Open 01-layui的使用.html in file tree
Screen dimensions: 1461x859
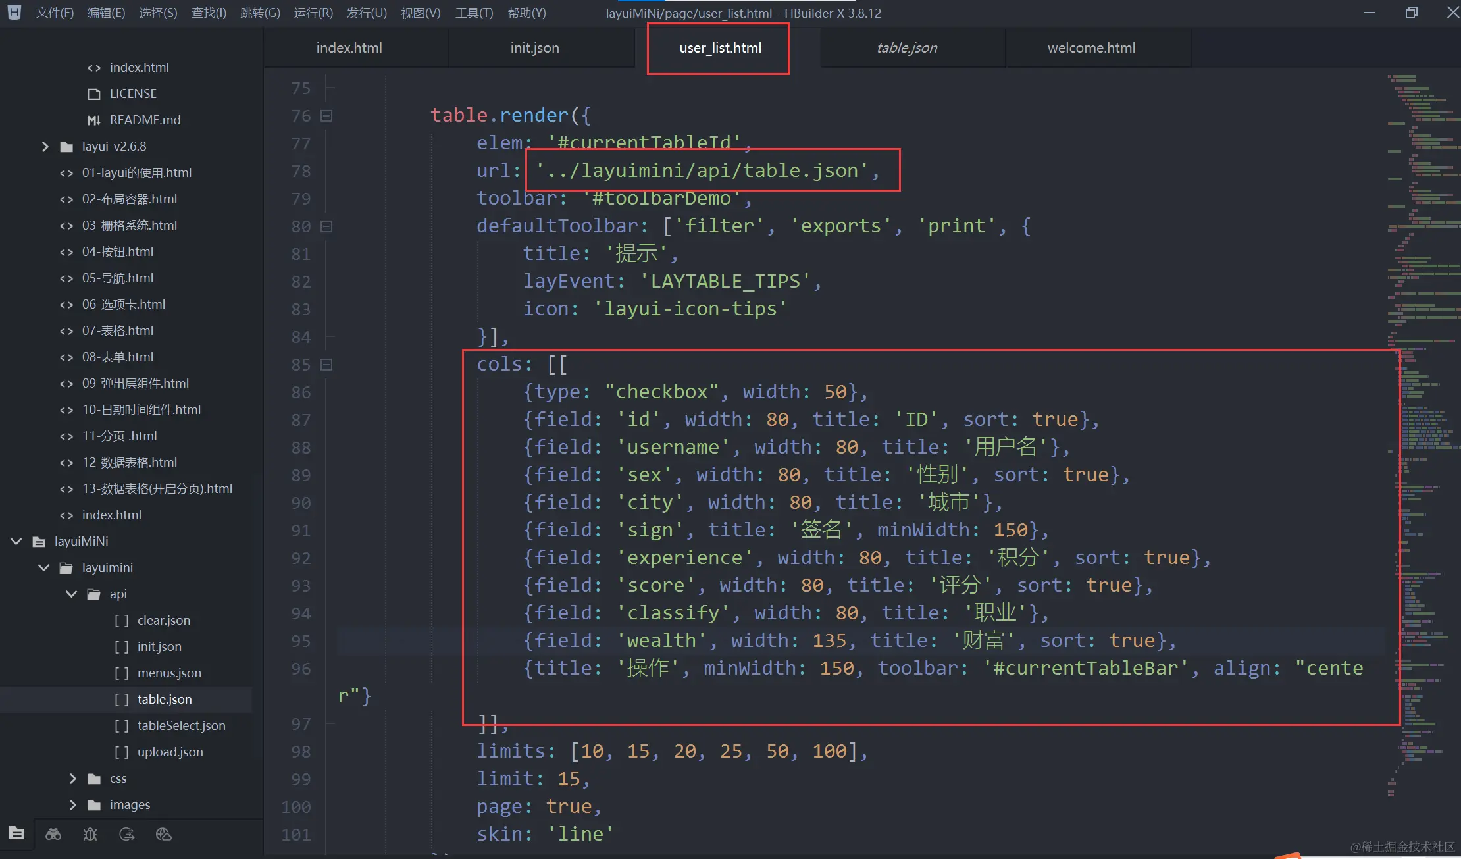click(137, 172)
